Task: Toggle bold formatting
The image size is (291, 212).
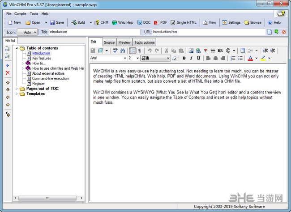Action: coord(184,58)
